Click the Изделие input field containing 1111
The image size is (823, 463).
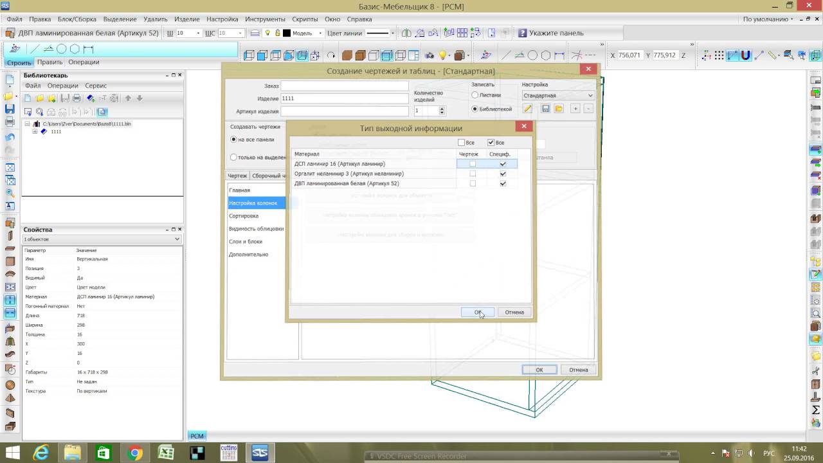pyautogui.click(x=345, y=98)
